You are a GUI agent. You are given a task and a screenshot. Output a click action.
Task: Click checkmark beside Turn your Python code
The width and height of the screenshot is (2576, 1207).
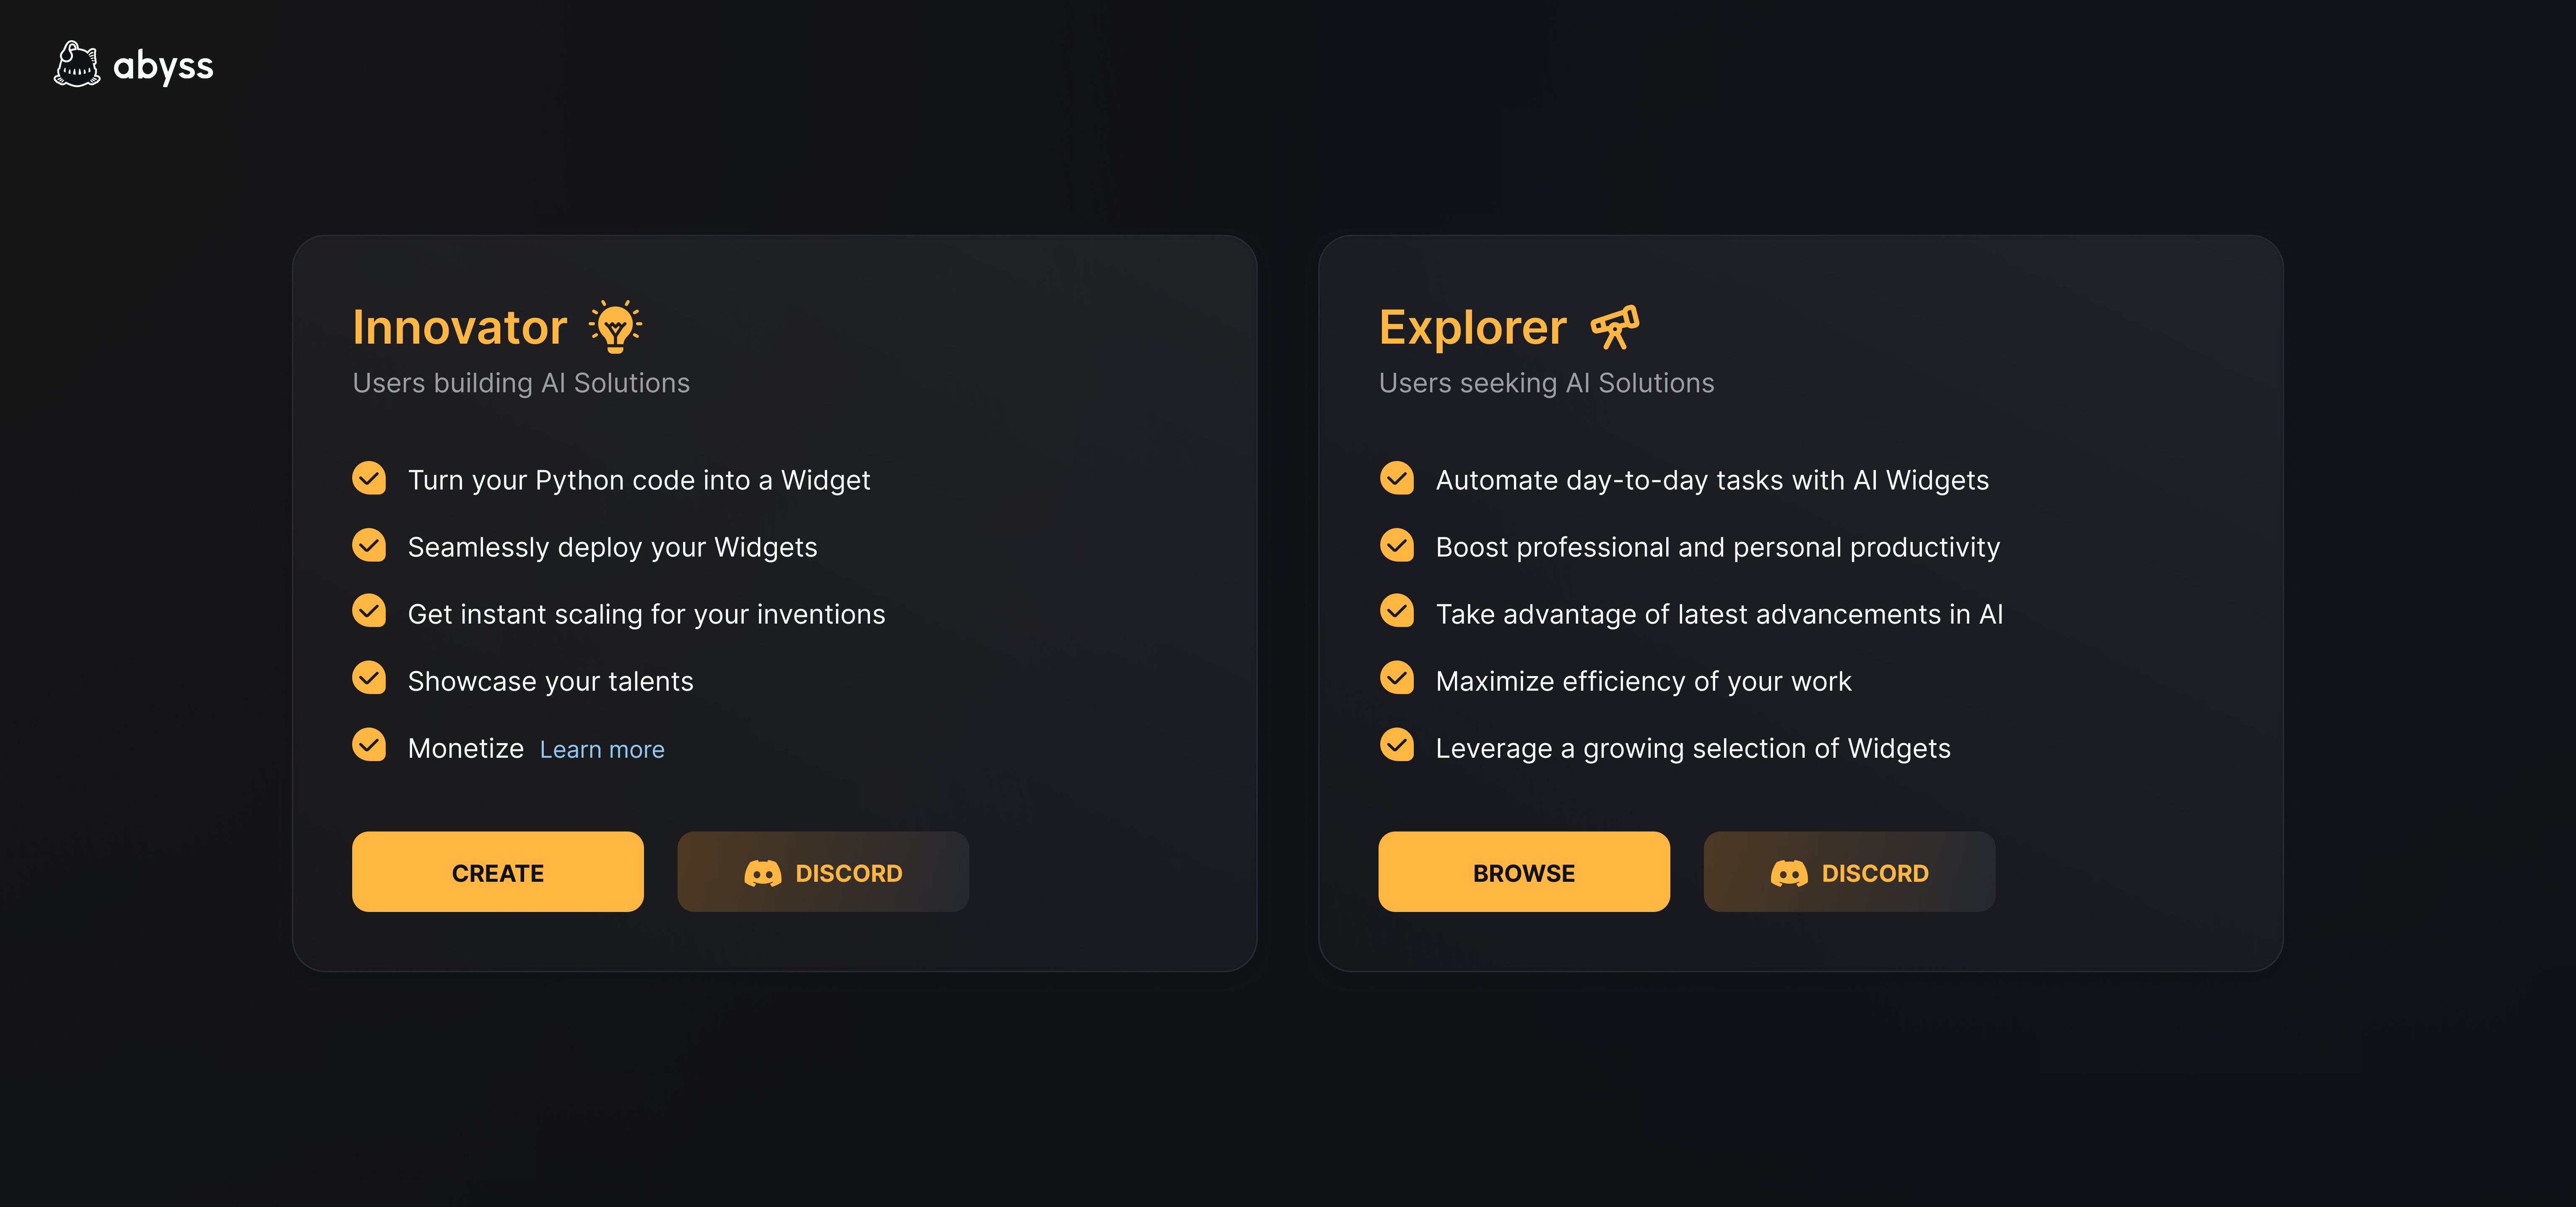coord(369,479)
